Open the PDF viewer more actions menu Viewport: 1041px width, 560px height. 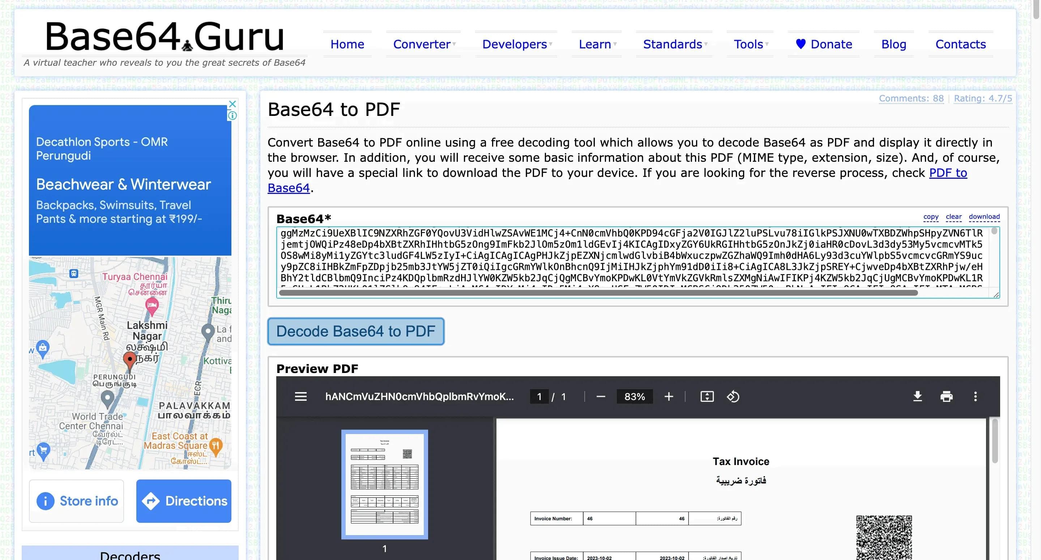pyautogui.click(x=975, y=396)
